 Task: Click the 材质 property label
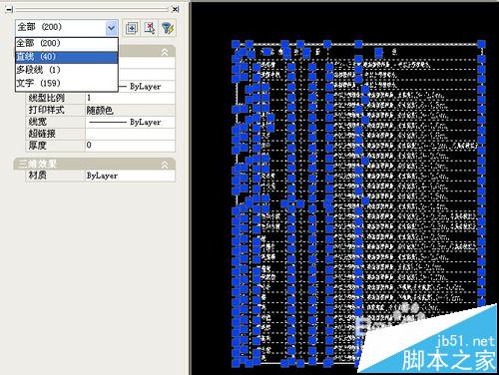coord(38,176)
